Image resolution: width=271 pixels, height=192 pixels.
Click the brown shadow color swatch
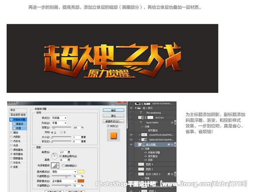click(x=81, y=181)
